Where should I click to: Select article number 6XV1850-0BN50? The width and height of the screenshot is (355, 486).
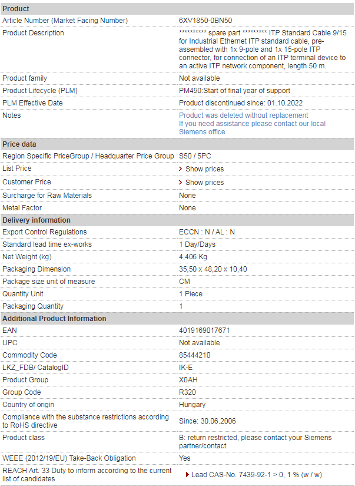coord(205,21)
